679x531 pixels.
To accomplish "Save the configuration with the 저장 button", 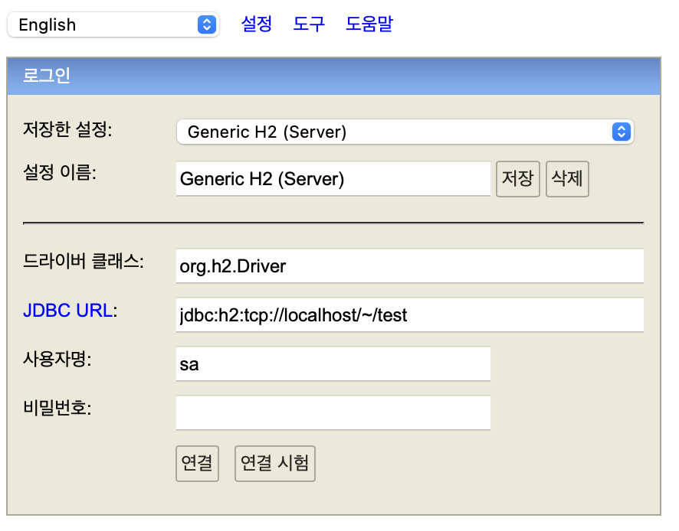I will [518, 178].
